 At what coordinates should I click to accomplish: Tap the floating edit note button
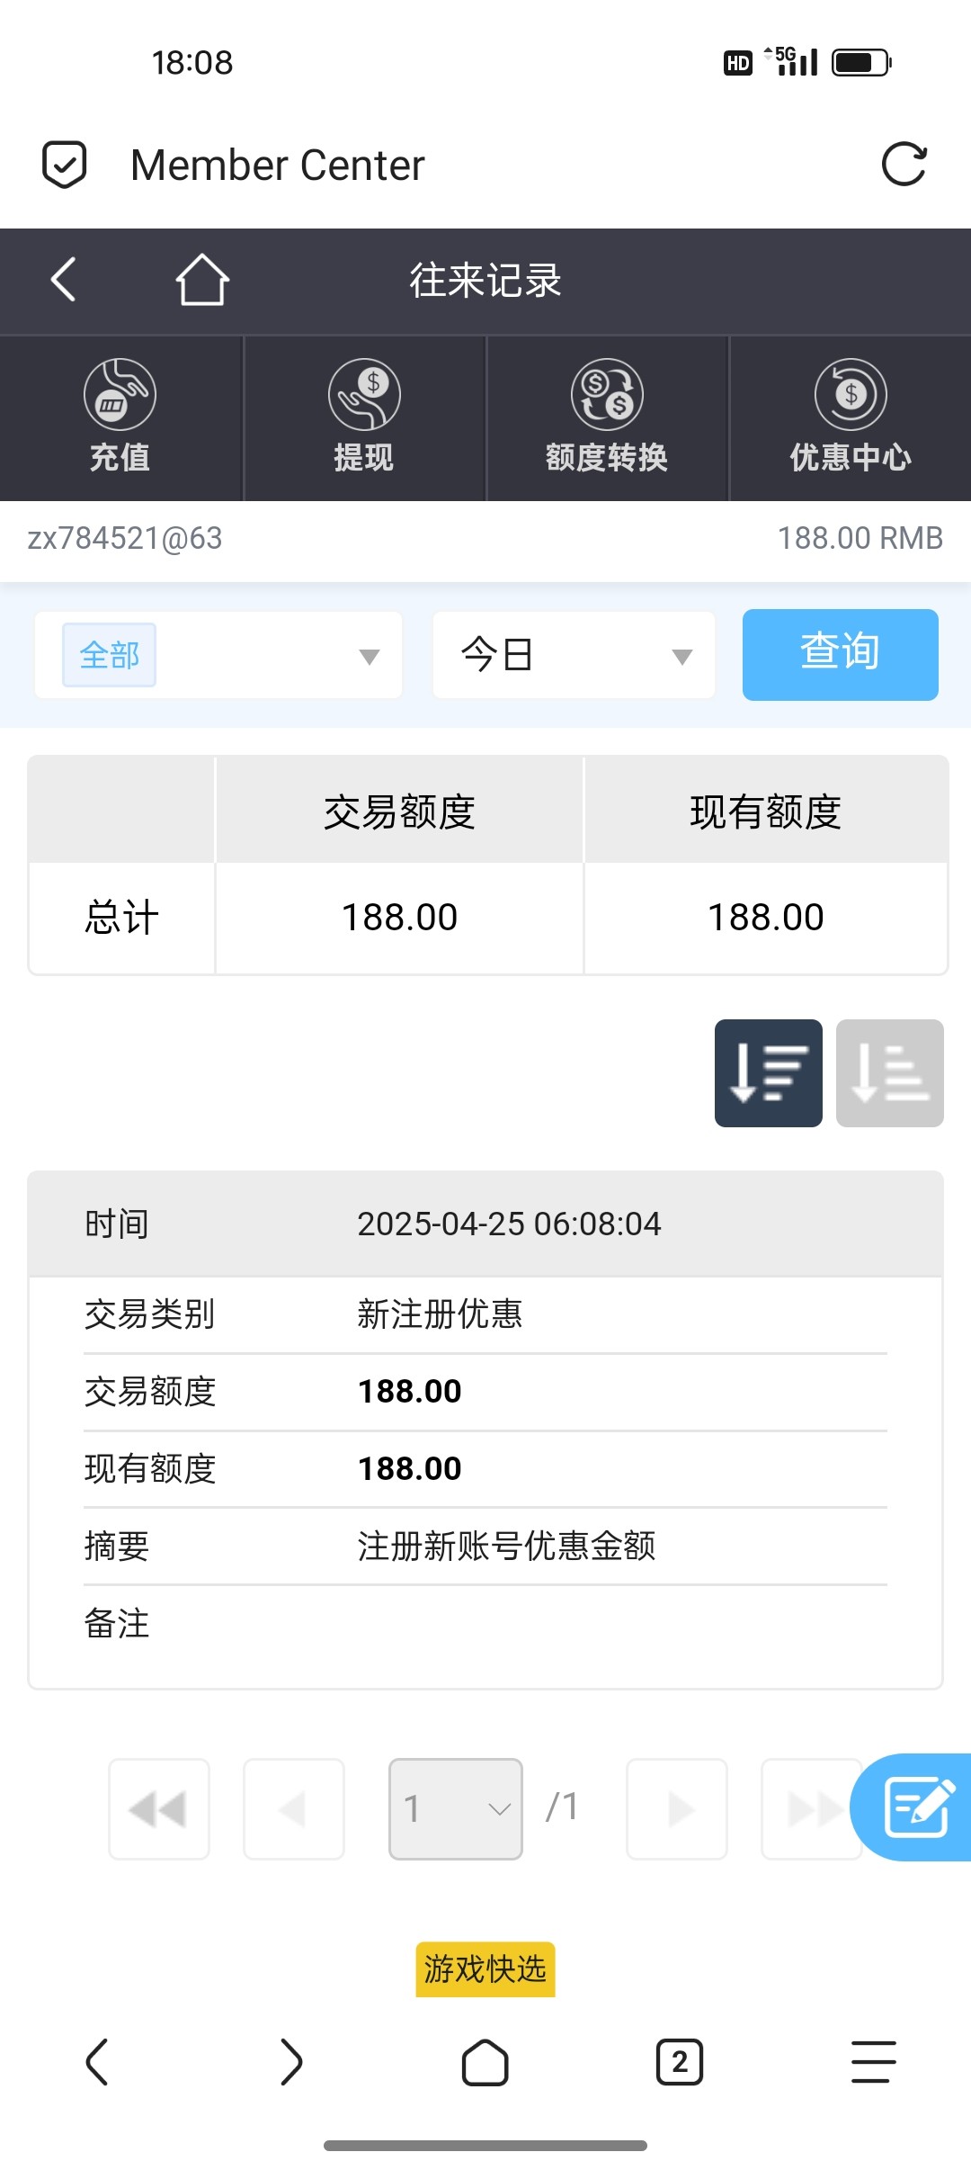tap(915, 1807)
